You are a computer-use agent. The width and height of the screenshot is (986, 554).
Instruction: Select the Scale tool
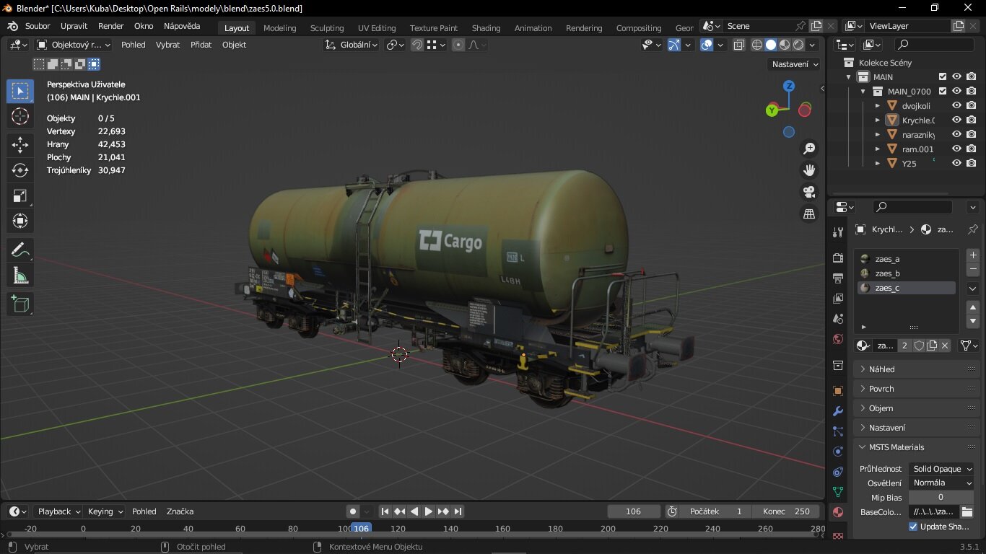20,195
